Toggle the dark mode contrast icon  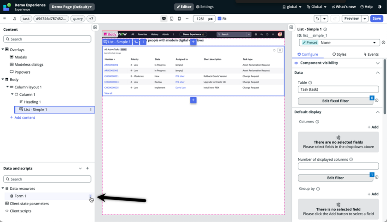pyautogui.click(x=379, y=6)
